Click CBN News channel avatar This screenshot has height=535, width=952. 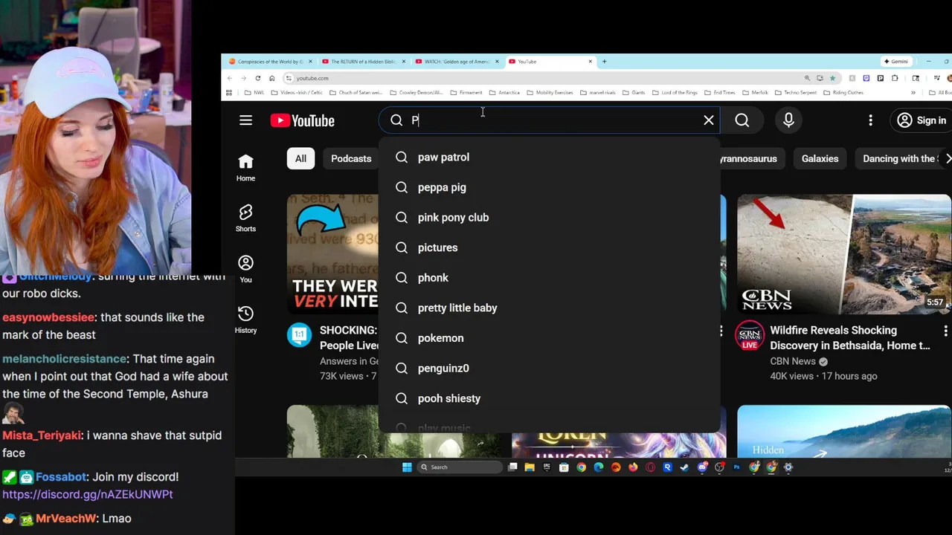750,335
